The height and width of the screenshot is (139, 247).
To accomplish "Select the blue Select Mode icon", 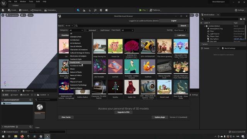I will tap(78, 10).
